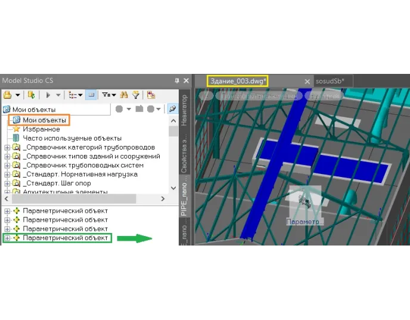Click the eyedropper pick icon beside search
The image size is (410, 320).
(x=172, y=109)
